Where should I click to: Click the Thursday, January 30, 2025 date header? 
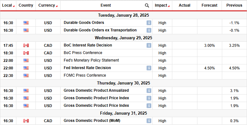click(x=124, y=83)
